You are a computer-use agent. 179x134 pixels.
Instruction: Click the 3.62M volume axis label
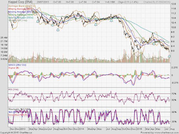coord(4,59)
